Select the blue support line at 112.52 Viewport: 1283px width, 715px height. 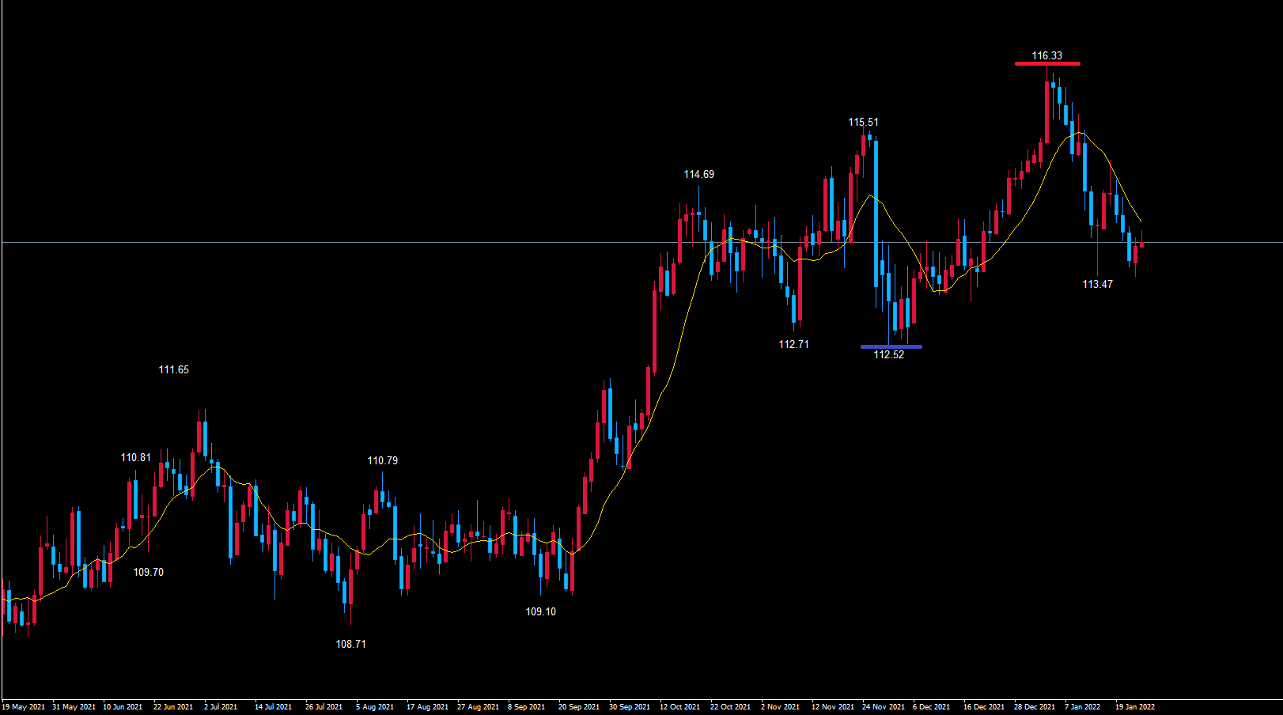tap(891, 346)
